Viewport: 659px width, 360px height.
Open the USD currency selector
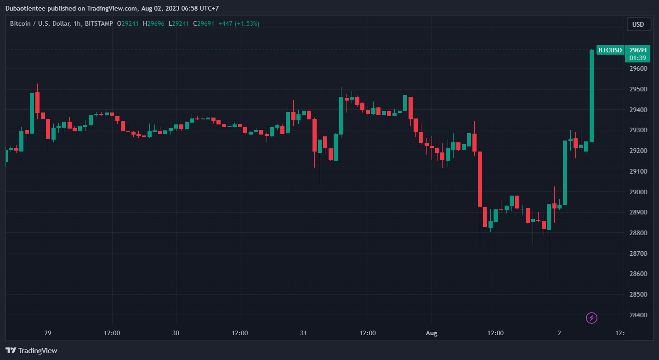(x=638, y=24)
